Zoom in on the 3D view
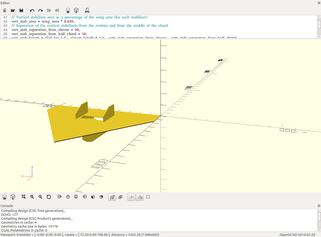This screenshot has height=237, width=321. click(x=32, y=197)
